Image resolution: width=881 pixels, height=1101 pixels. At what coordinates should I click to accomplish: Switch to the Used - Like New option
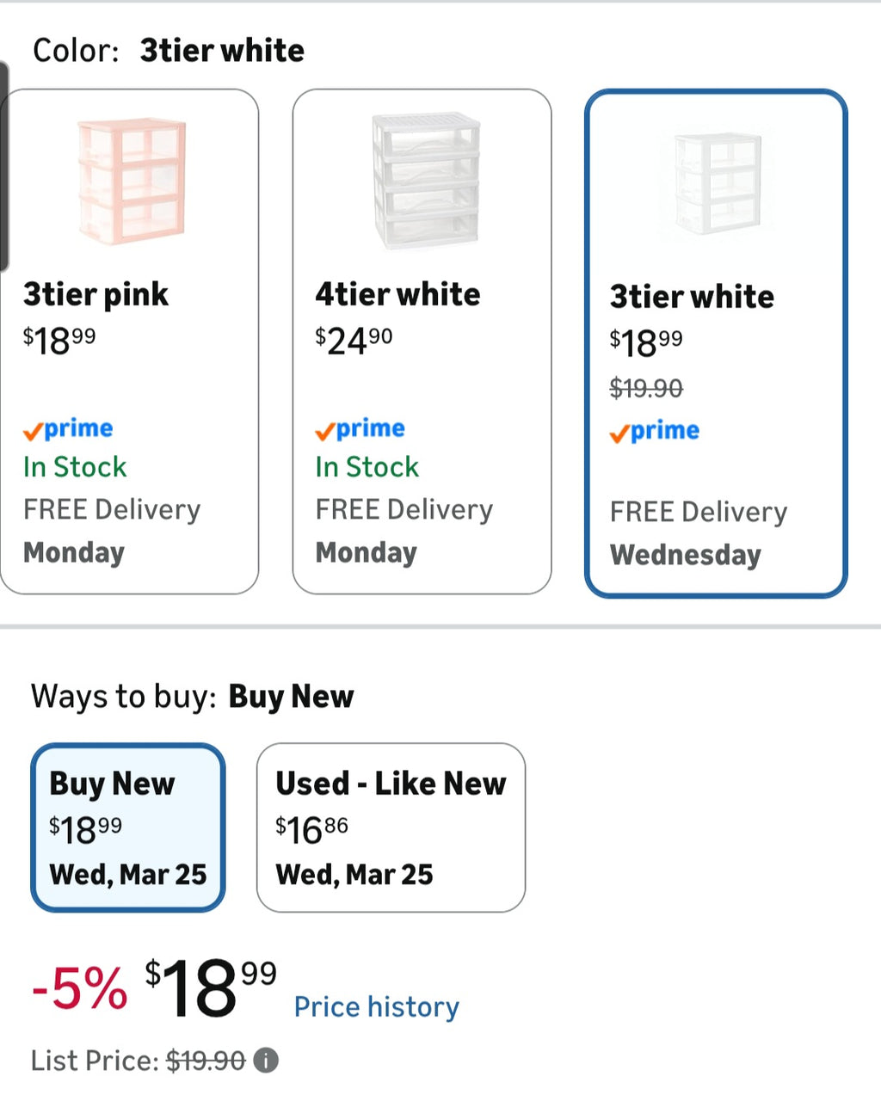pos(390,826)
